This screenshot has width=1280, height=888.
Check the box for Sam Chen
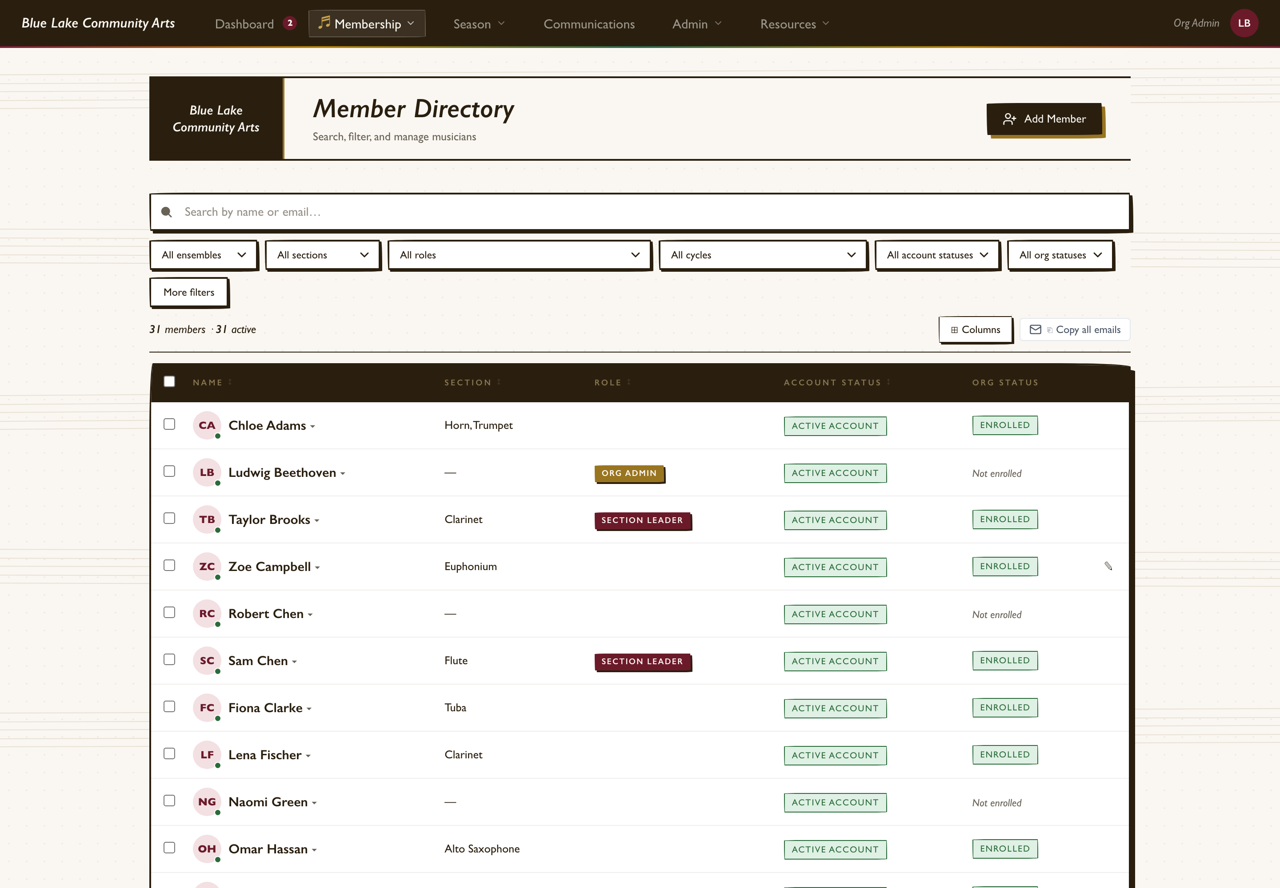point(169,659)
